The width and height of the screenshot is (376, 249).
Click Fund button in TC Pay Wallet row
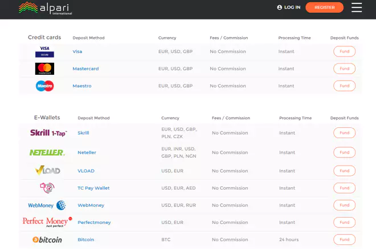pos(344,188)
